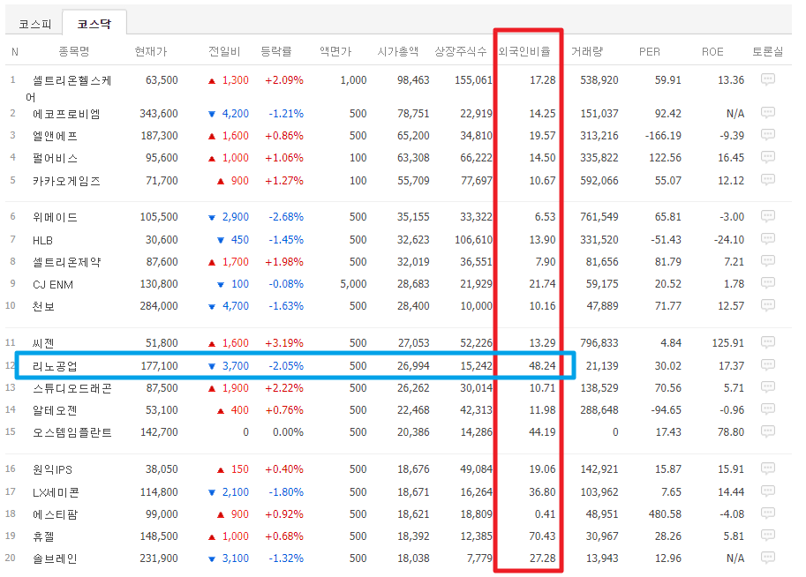Open discussion room icon for 엘앤에프
This screenshot has width=806, height=577.
pyautogui.click(x=767, y=135)
